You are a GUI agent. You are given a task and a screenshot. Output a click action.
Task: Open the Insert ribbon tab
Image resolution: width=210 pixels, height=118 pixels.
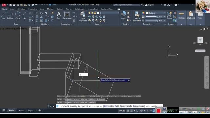point(12,9)
